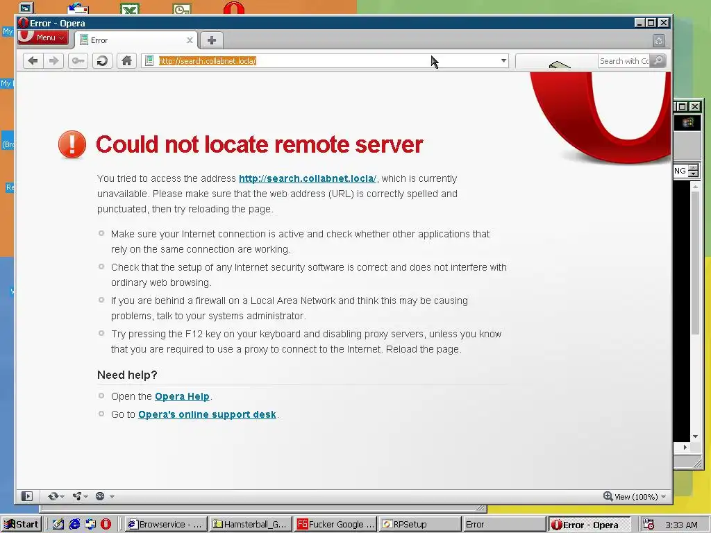Switch to Browservice taskbar button

coord(165,525)
